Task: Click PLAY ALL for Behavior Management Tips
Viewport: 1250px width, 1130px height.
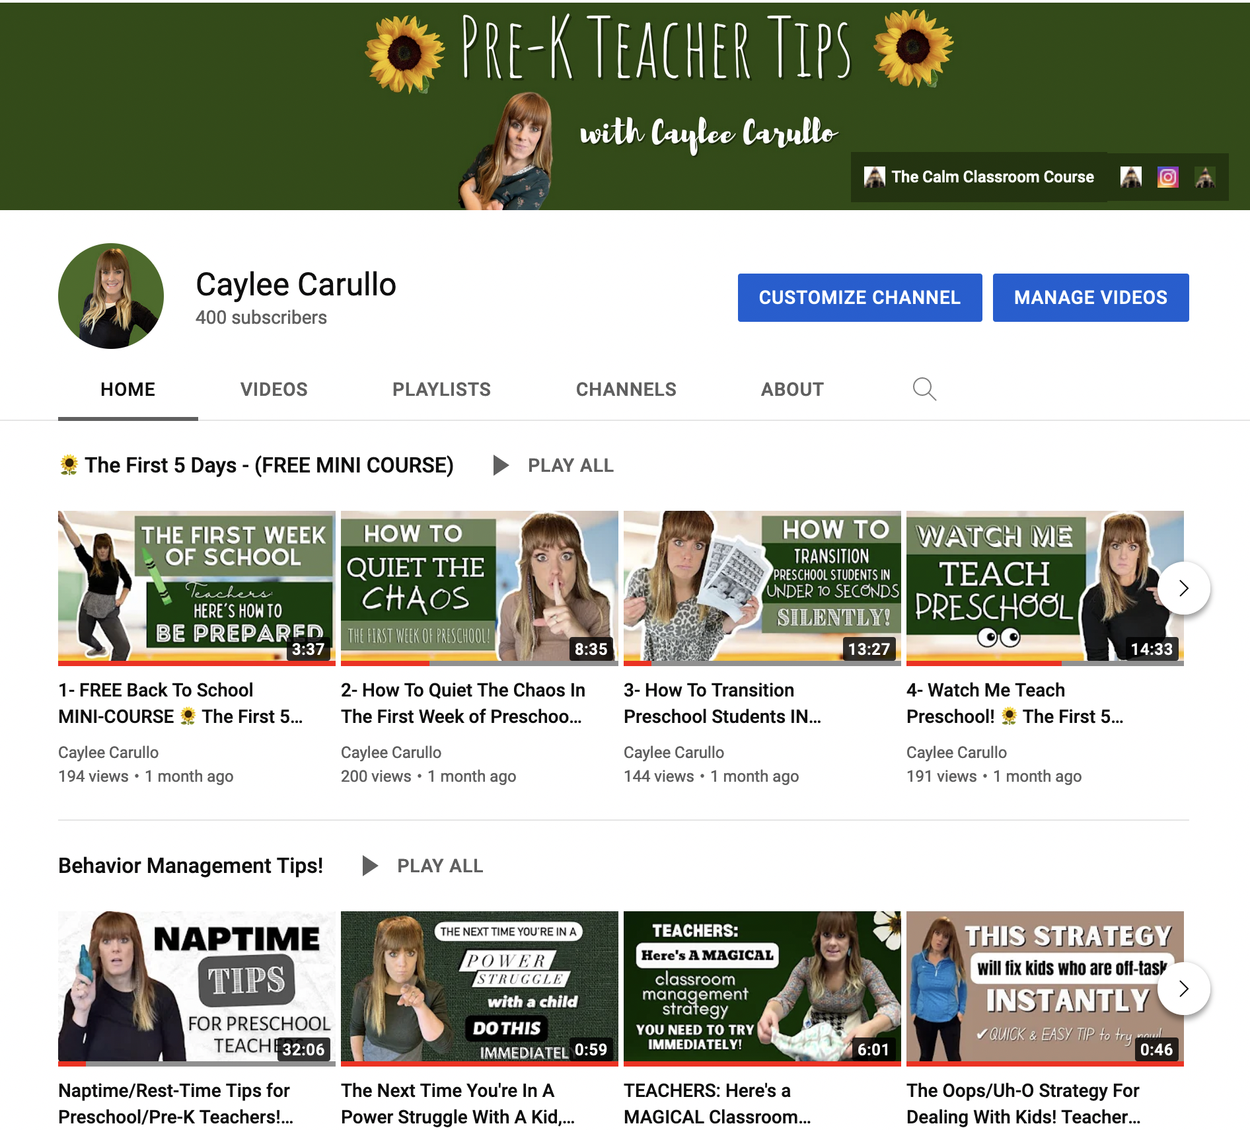Action: [x=440, y=866]
